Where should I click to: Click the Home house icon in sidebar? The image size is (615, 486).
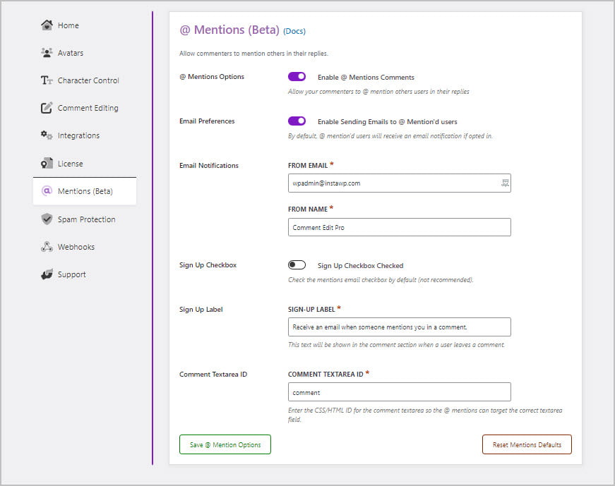coord(47,25)
